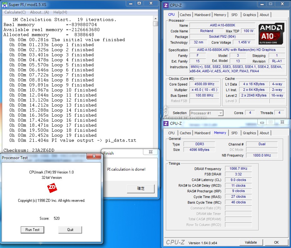Screen dimensions: 291x248
Task: Click the NB Frequency value 1800.0 MHz
Action: 262,155
